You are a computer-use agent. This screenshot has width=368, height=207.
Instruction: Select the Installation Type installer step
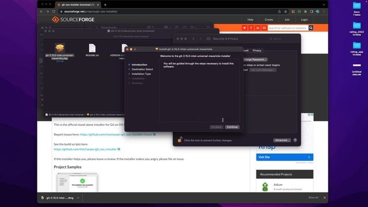click(141, 74)
